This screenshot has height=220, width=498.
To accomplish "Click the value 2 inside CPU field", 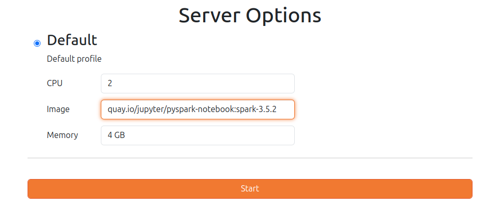I will coord(110,84).
